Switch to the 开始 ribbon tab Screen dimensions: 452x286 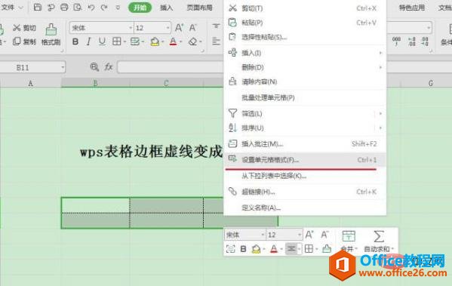click(140, 8)
